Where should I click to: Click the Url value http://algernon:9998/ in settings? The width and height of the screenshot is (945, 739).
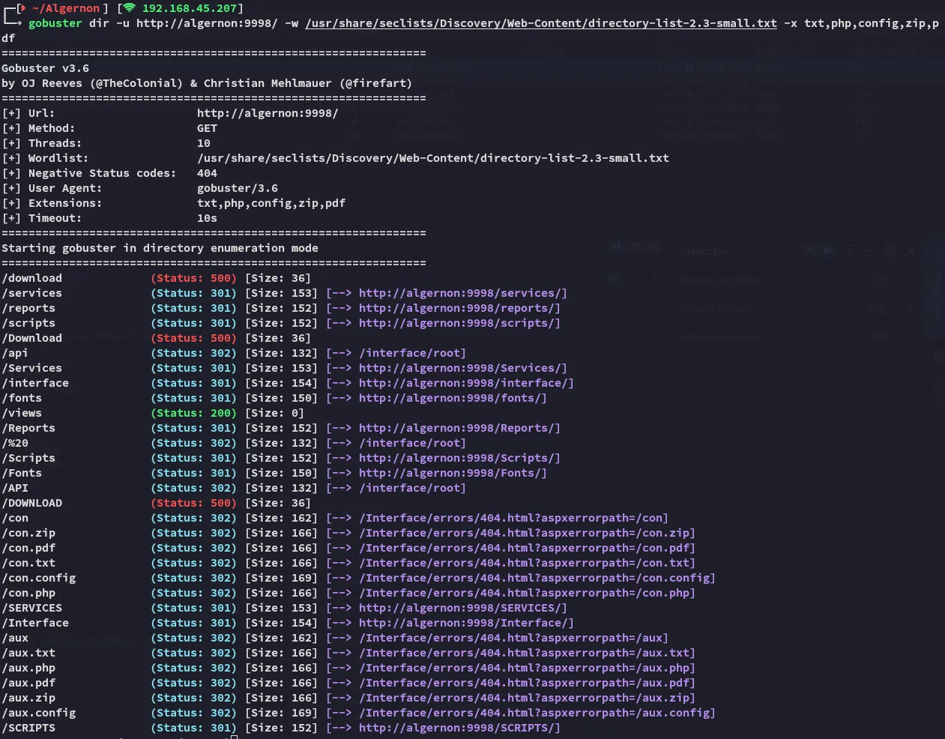[268, 113]
